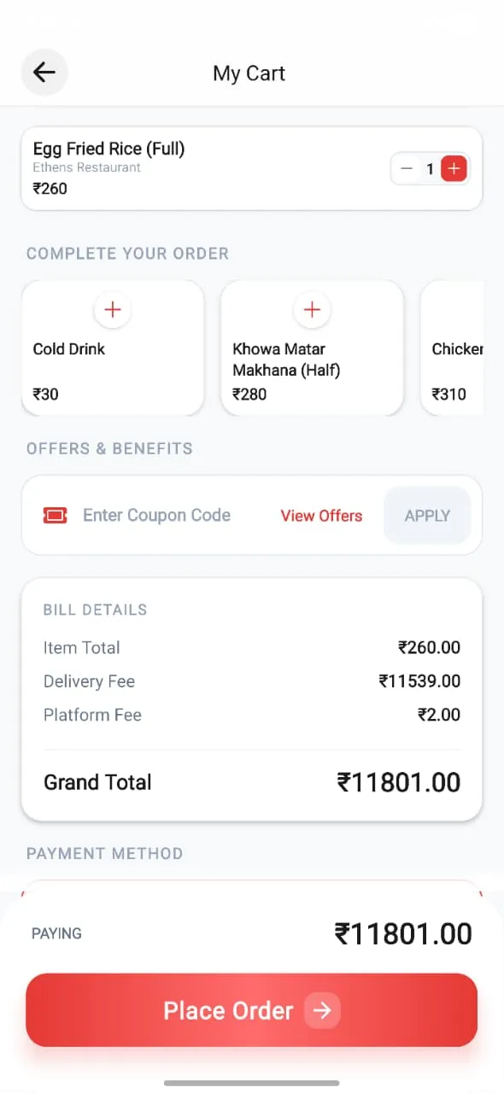Tap the red plus to increase Egg Fried Rice quantity
The image size is (504, 1093).
pos(454,168)
